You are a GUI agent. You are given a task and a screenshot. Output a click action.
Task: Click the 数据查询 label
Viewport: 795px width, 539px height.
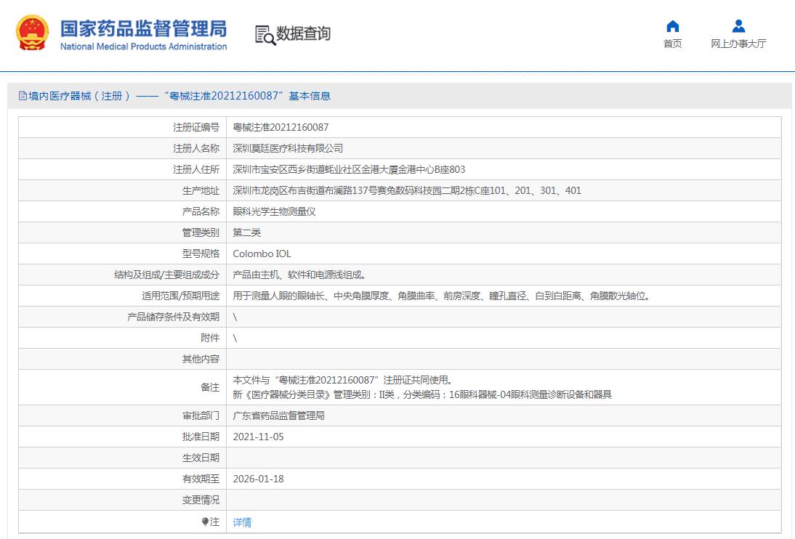303,34
